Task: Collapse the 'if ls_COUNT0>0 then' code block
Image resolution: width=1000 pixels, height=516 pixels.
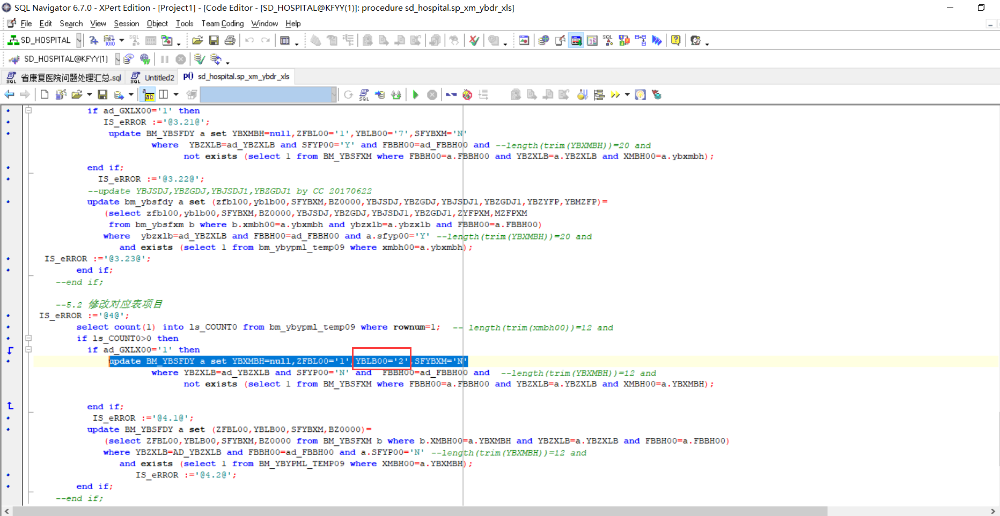Action: tap(28, 338)
